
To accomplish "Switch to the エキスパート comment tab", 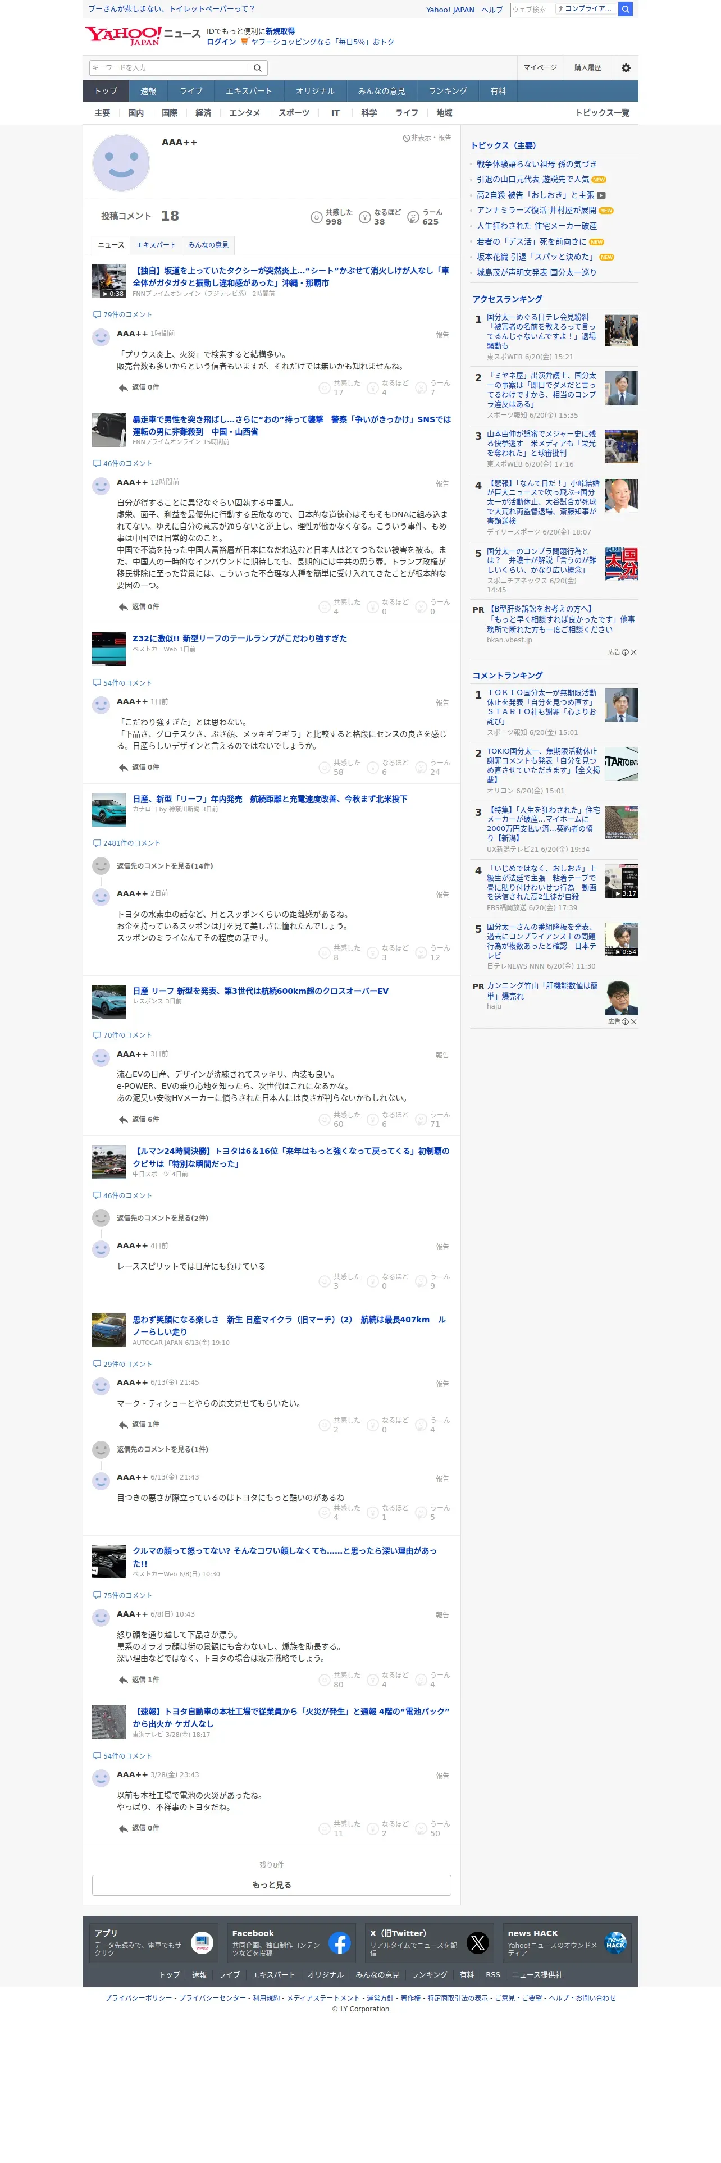I will pos(156,245).
